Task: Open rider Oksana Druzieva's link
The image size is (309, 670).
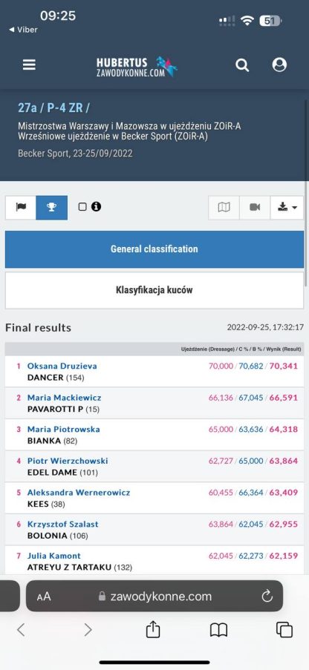Action: point(62,366)
